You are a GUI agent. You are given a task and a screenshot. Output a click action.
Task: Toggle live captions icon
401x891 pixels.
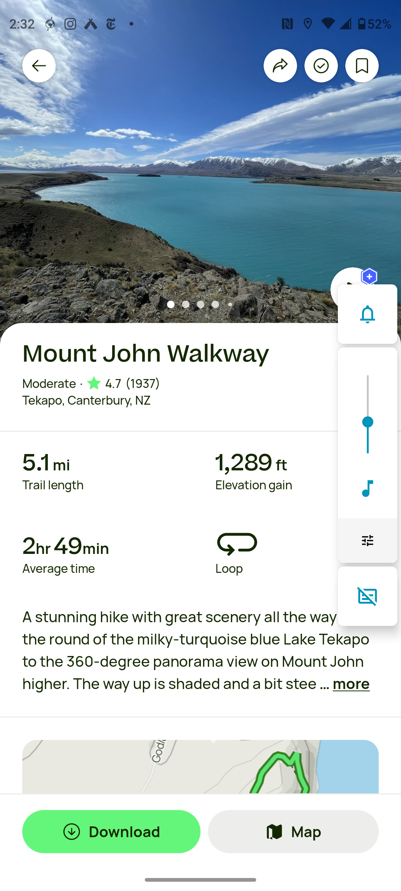pyautogui.click(x=368, y=596)
